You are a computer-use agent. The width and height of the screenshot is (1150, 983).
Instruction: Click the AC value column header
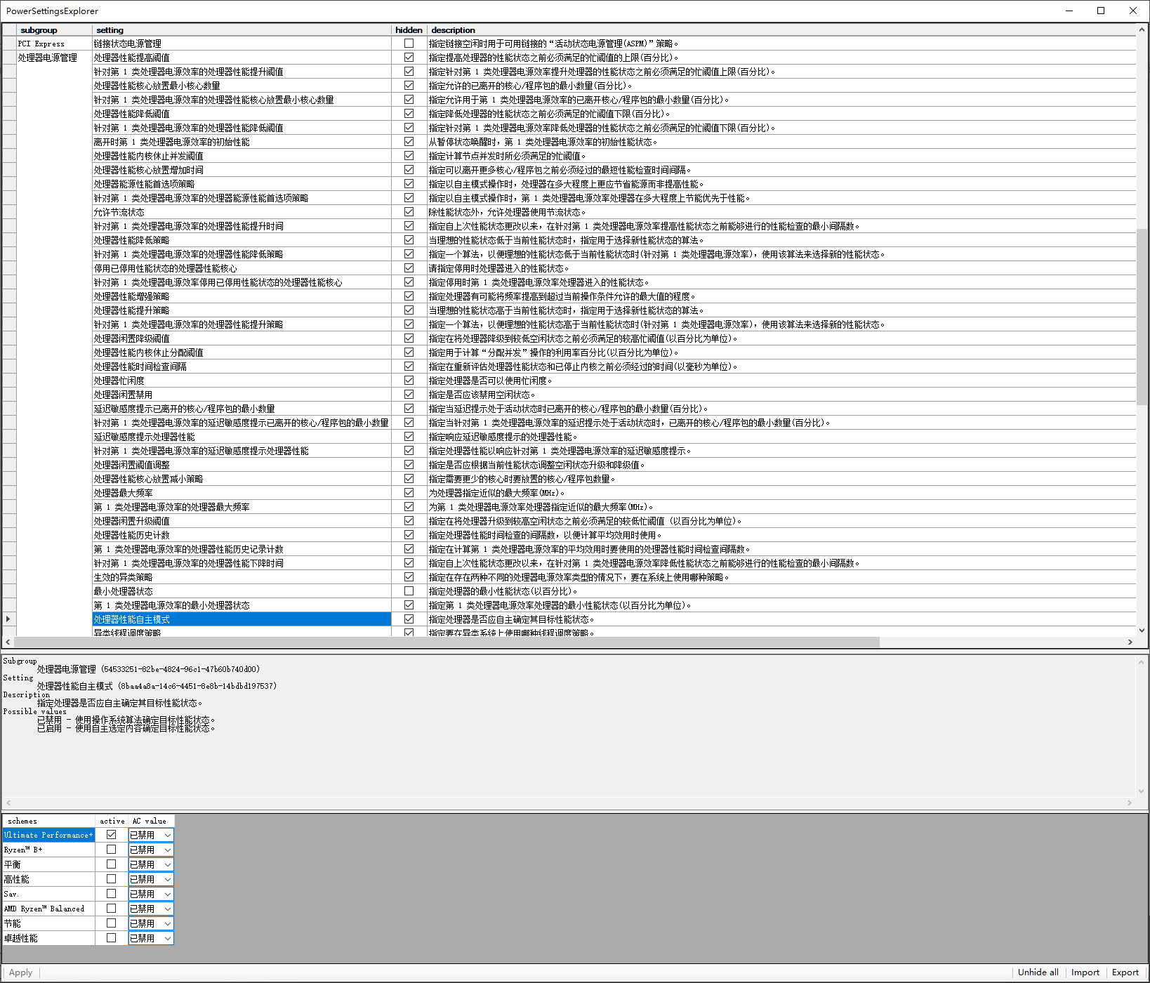click(151, 821)
